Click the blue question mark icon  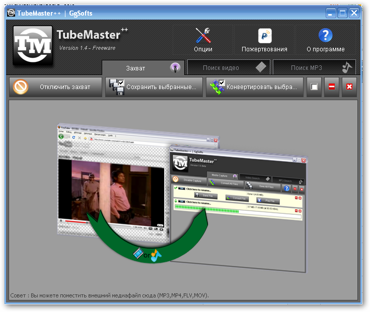tap(325, 35)
